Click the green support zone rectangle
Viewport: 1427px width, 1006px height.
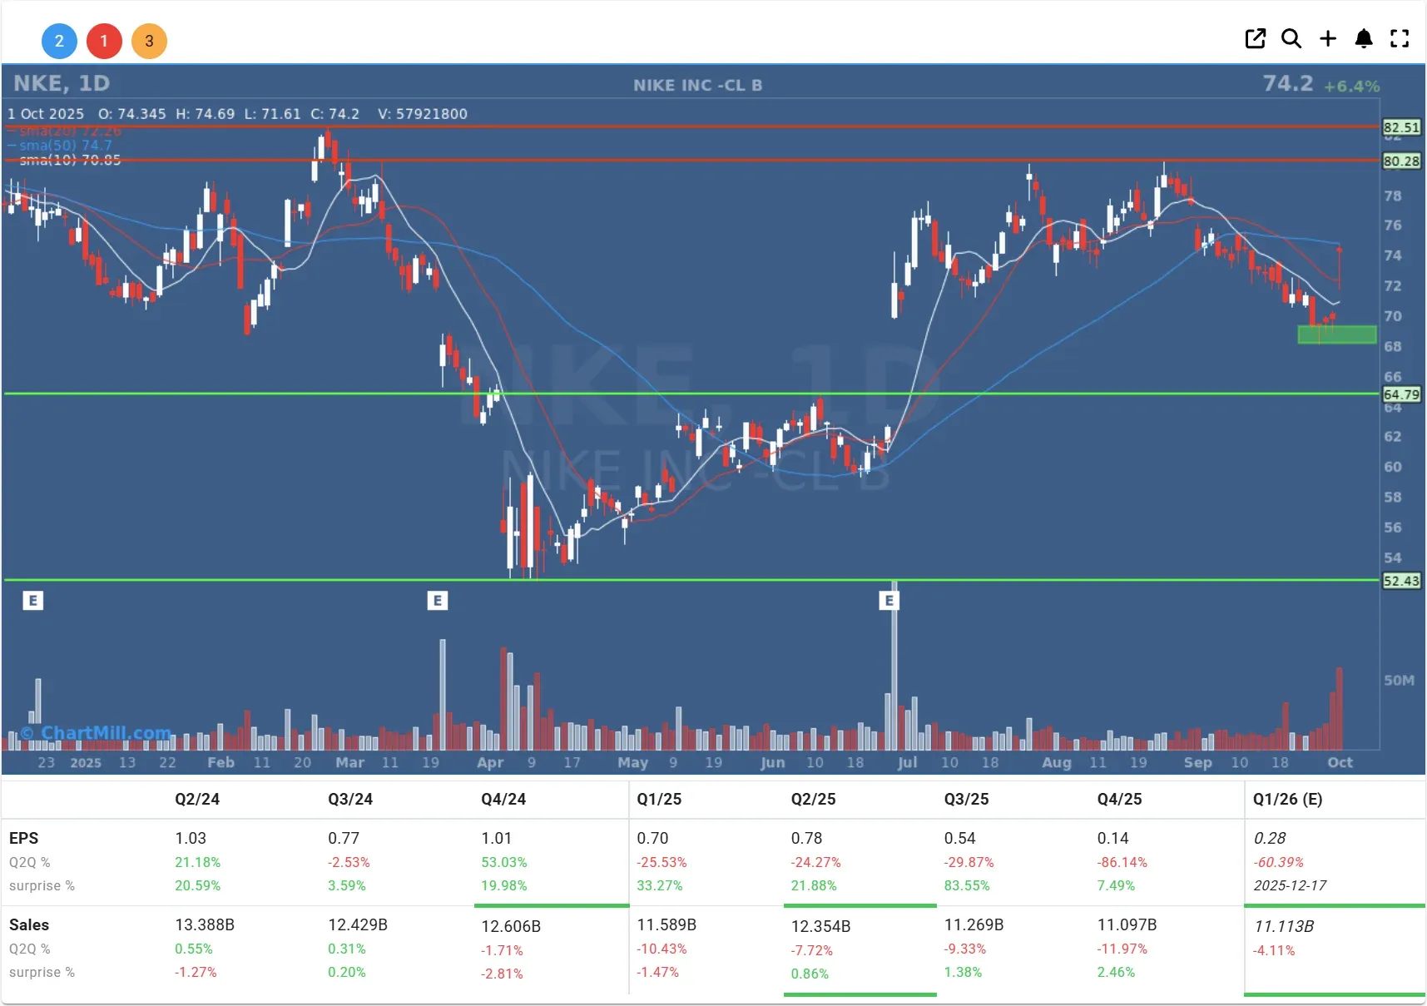click(1336, 335)
